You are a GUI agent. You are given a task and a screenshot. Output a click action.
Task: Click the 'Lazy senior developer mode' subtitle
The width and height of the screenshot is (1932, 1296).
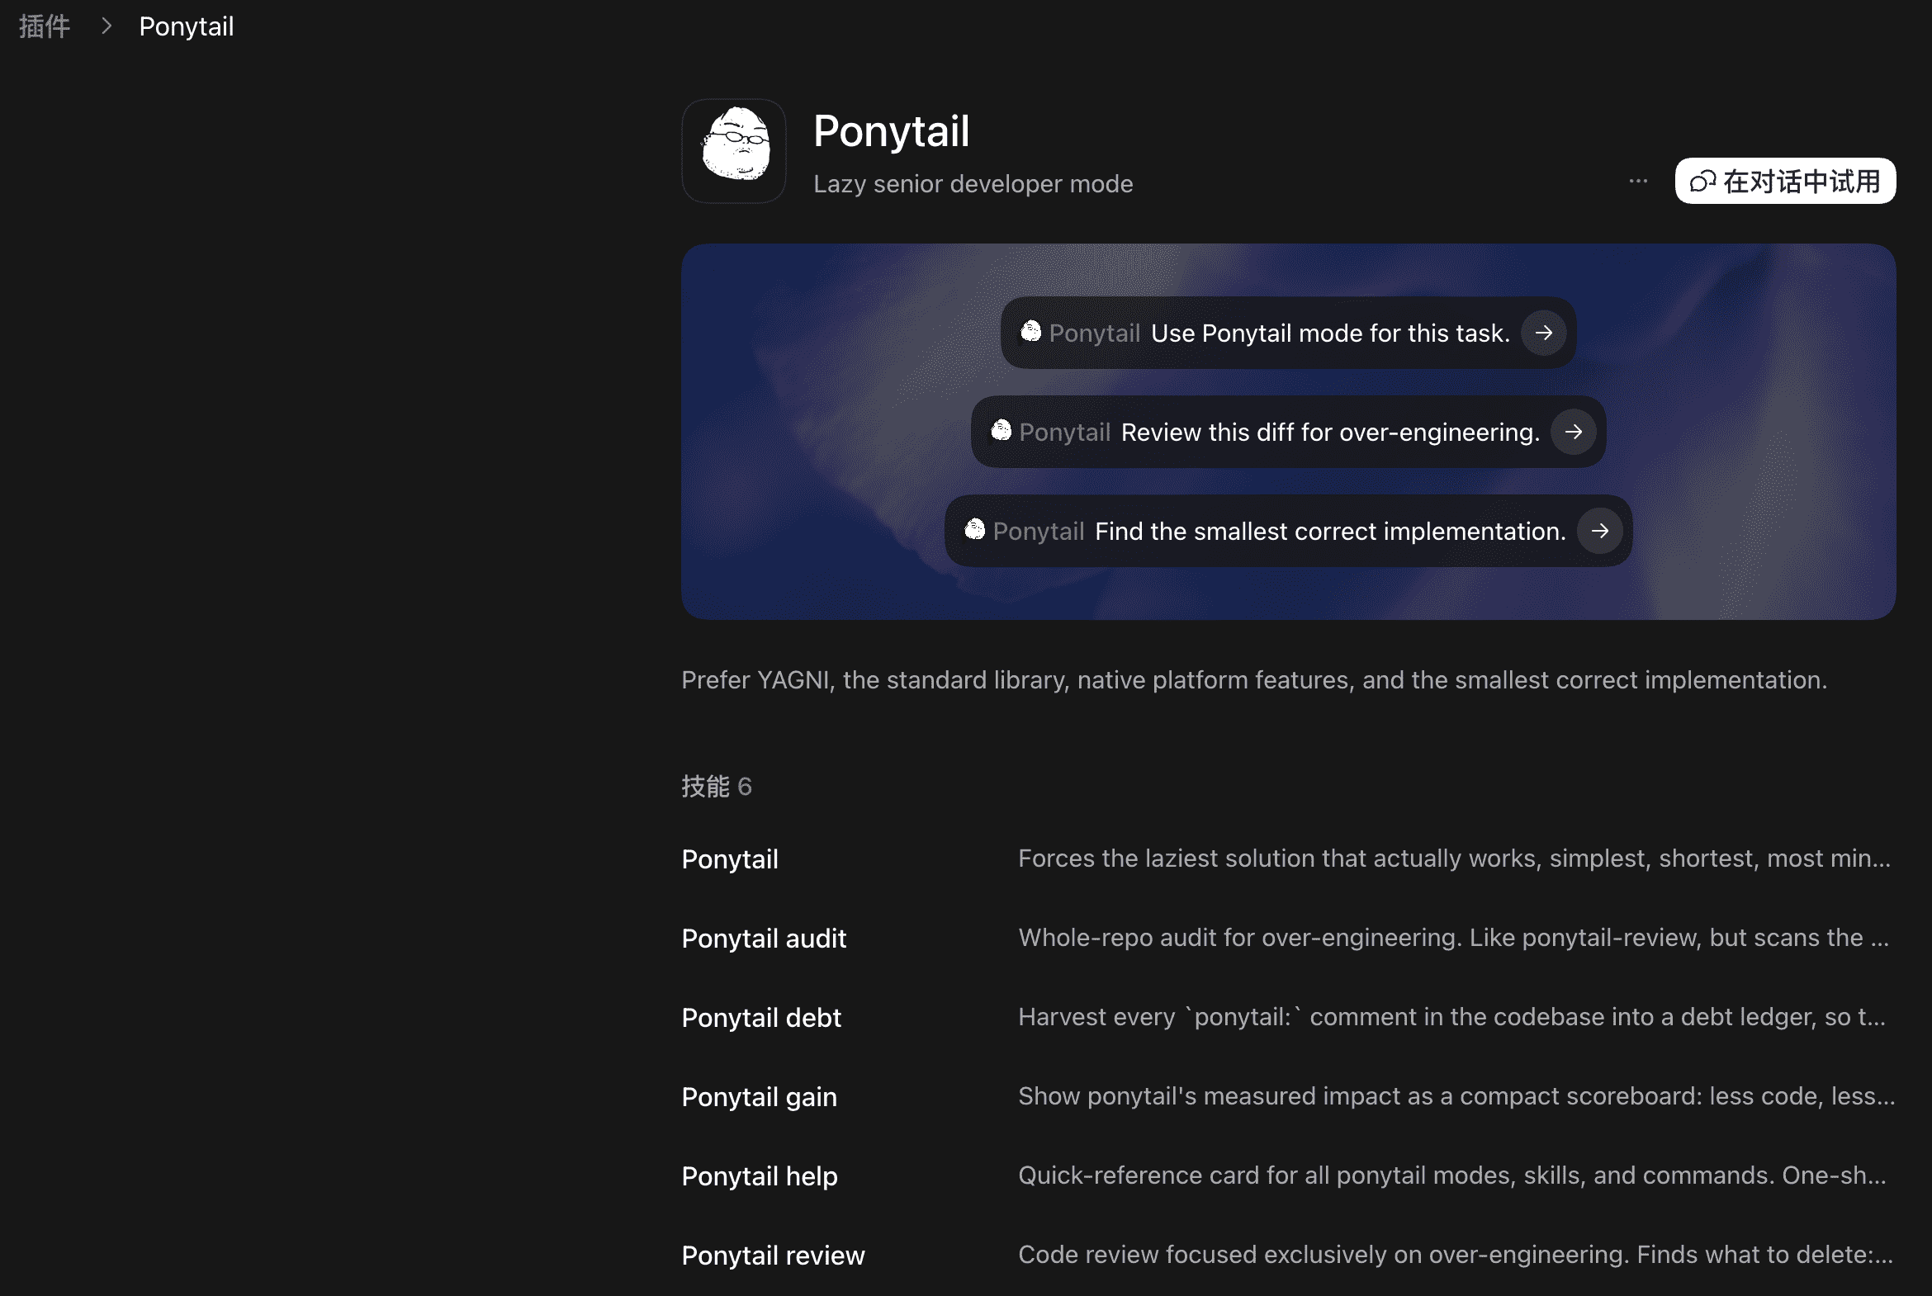tap(973, 184)
